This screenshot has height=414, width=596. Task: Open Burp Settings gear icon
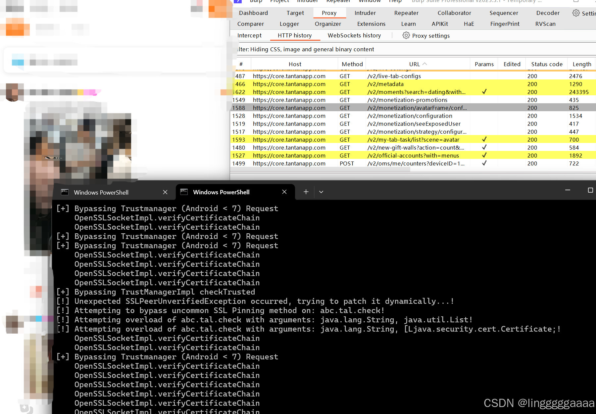click(576, 13)
